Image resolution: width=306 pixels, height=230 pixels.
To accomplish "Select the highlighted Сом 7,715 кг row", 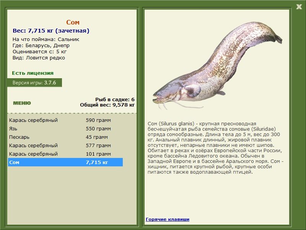I will tap(65, 162).
